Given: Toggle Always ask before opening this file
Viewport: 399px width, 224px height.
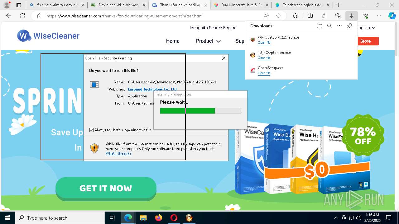Looking at the screenshot, I should click(92, 130).
